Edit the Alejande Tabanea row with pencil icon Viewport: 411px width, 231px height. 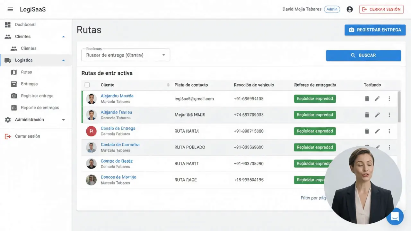click(377, 115)
